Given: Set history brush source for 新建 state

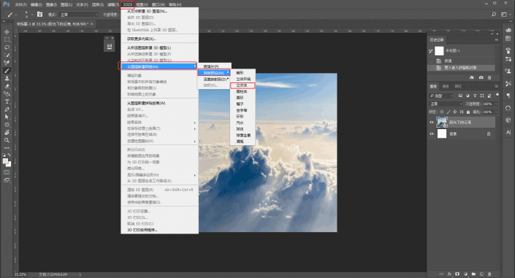Looking at the screenshot, I should (430, 61).
